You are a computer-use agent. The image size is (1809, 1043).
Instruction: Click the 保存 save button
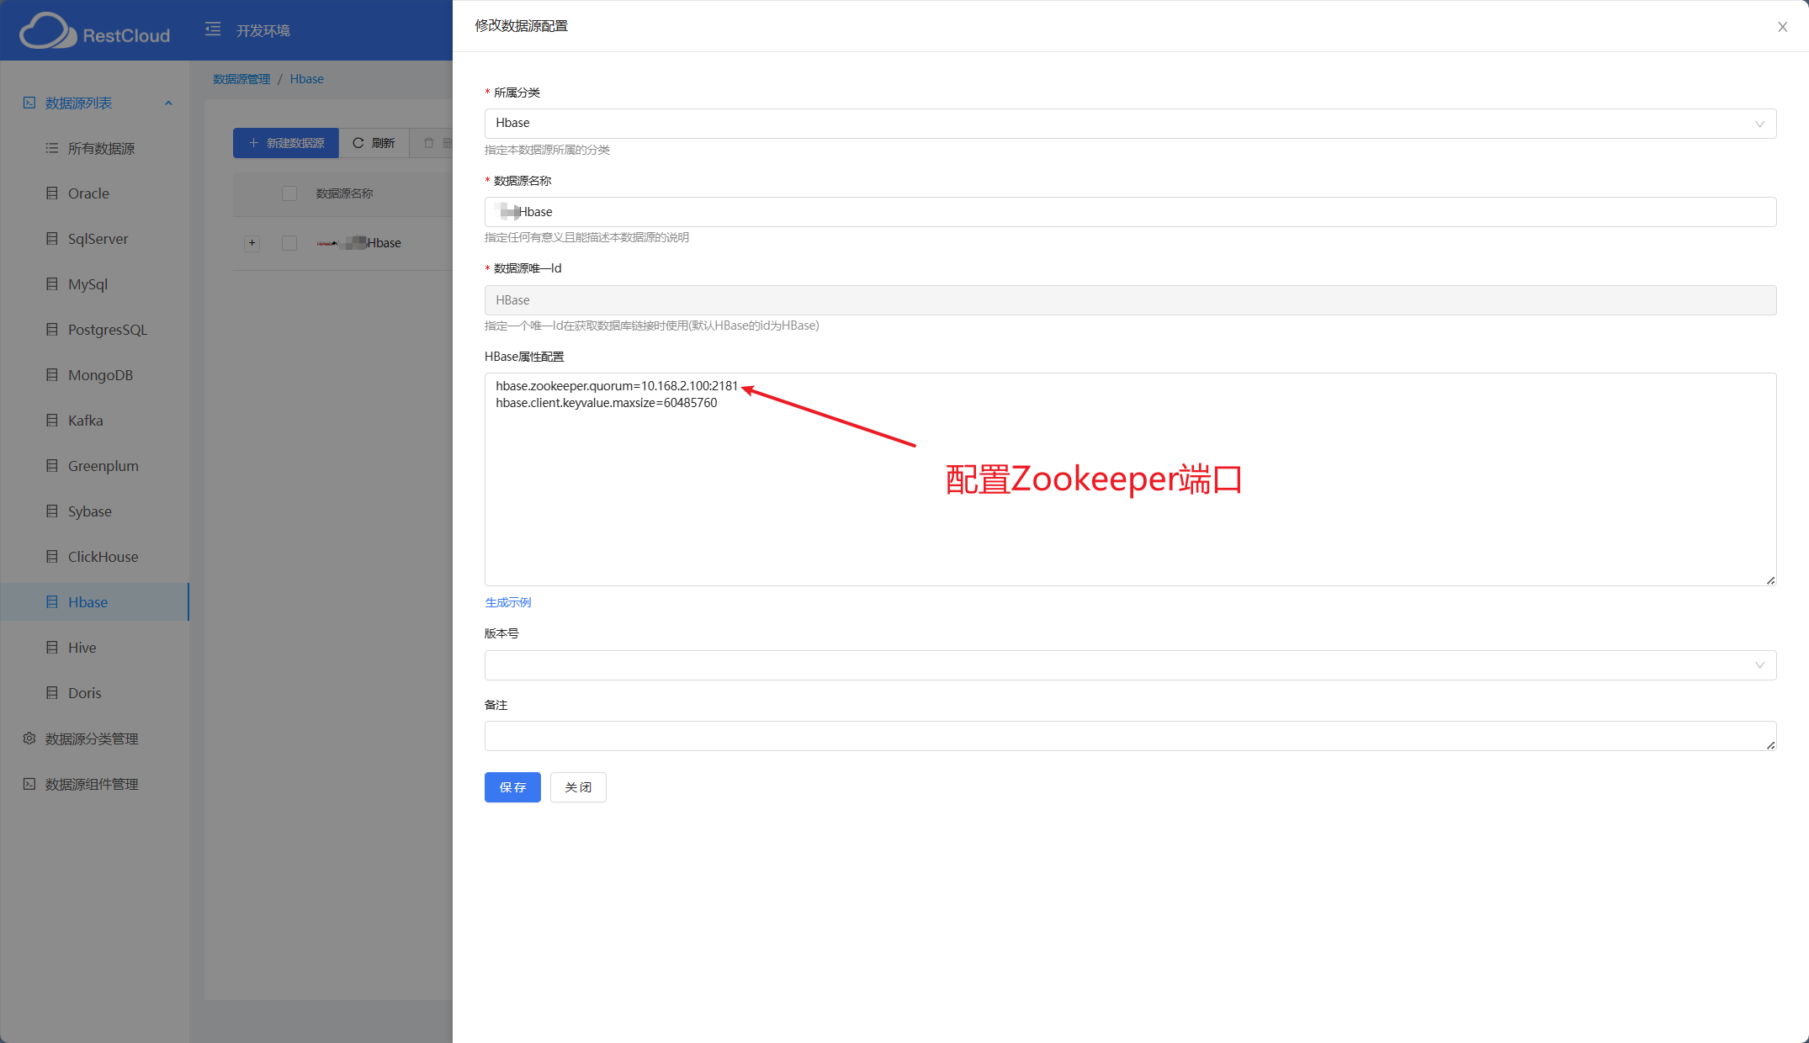click(x=512, y=786)
